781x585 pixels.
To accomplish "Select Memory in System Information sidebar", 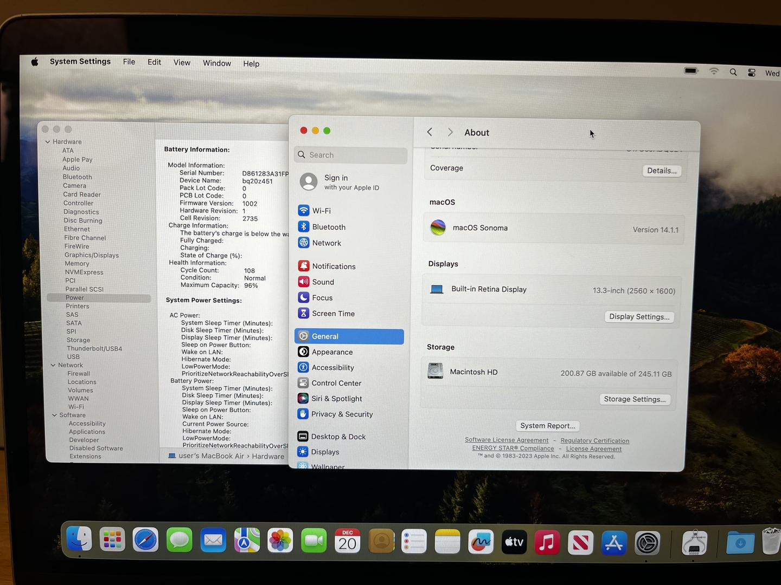I will point(77,264).
